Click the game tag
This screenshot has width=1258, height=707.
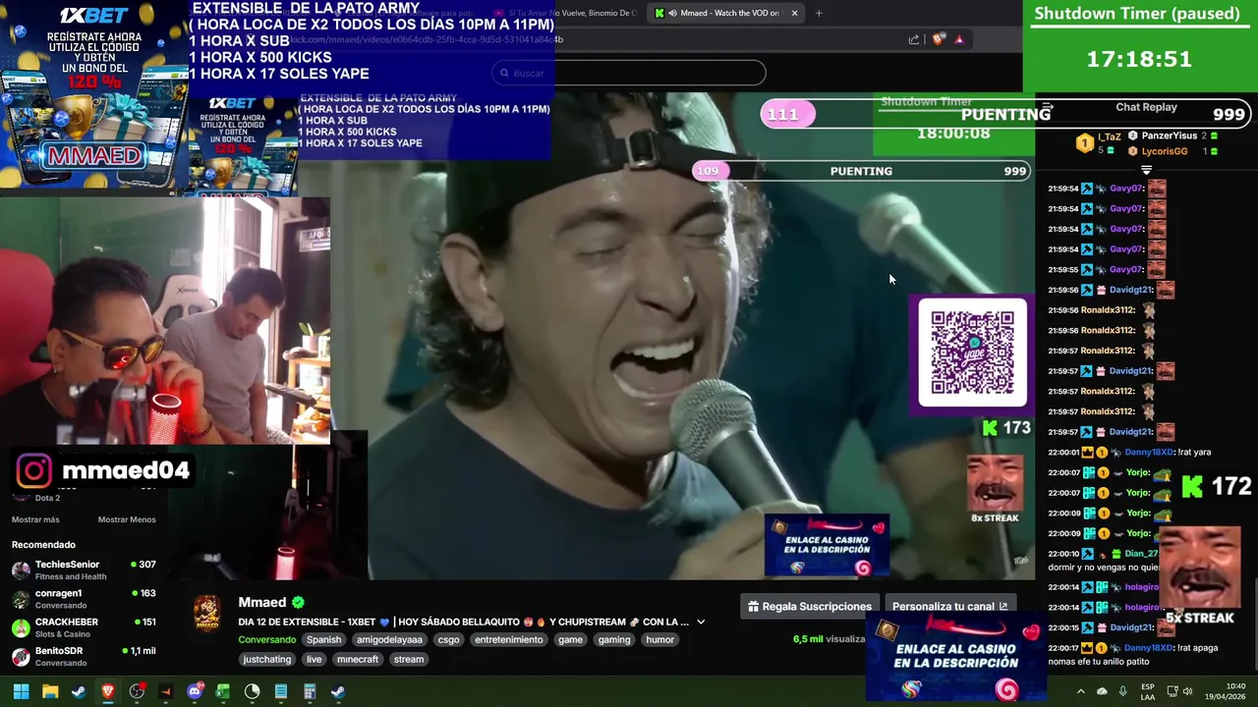tap(570, 639)
